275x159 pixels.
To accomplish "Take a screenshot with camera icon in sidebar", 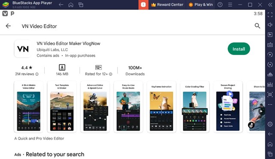I will [x=270, y=95].
